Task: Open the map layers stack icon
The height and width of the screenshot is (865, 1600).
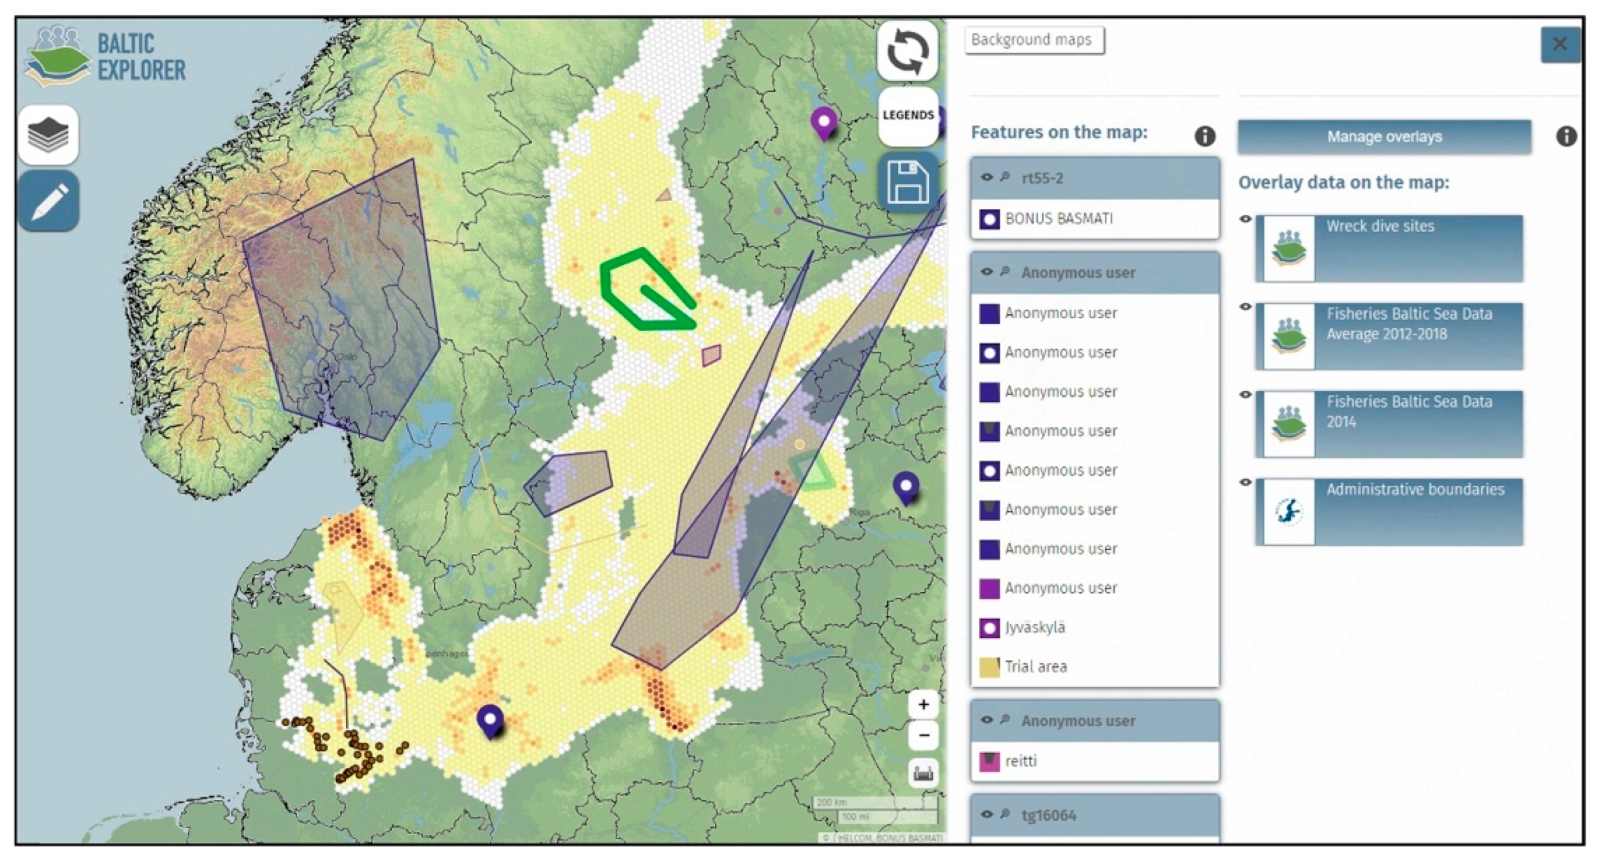Action: [x=48, y=134]
